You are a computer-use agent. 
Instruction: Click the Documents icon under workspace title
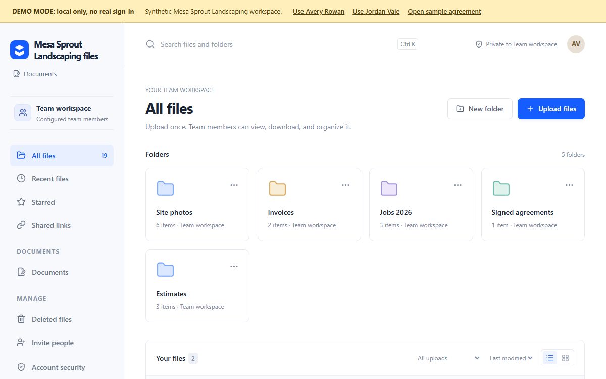pyautogui.click(x=17, y=74)
